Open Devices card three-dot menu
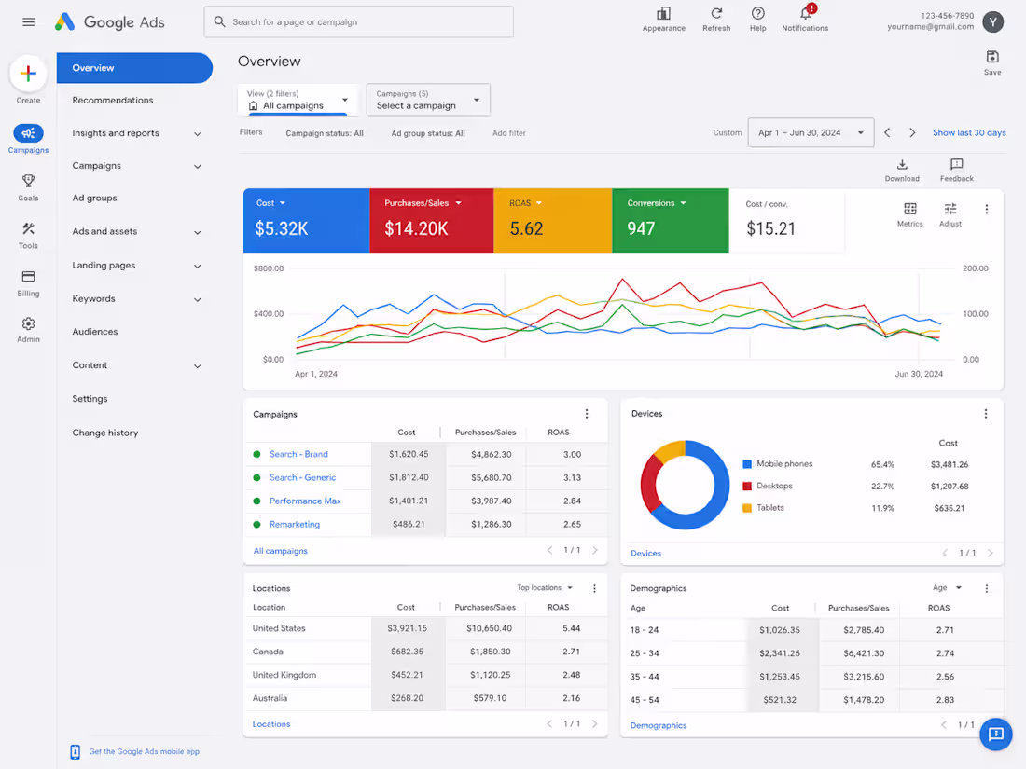The width and height of the screenshot is (1026, 769). point(986,414)
